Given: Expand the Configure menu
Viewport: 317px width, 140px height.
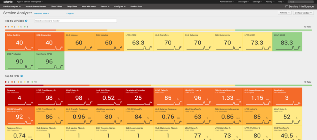Looking at the screenshot, I should [x=120, y=6].
